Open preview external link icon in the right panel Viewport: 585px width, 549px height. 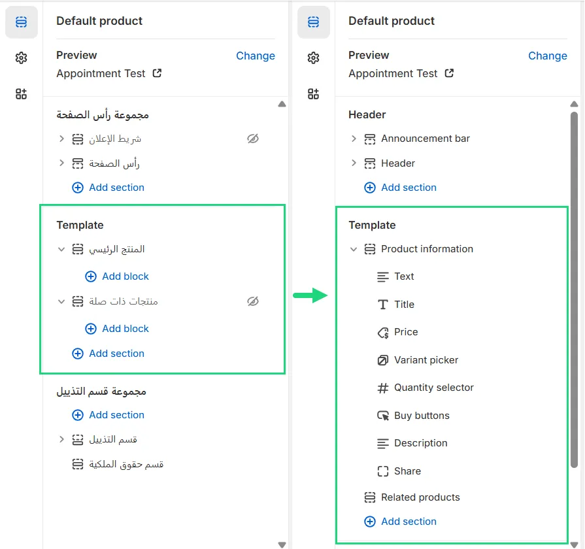tap(449, 73)
